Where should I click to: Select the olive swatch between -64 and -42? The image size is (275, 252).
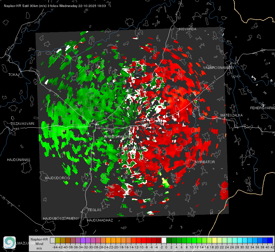click(x=58, y=240)
